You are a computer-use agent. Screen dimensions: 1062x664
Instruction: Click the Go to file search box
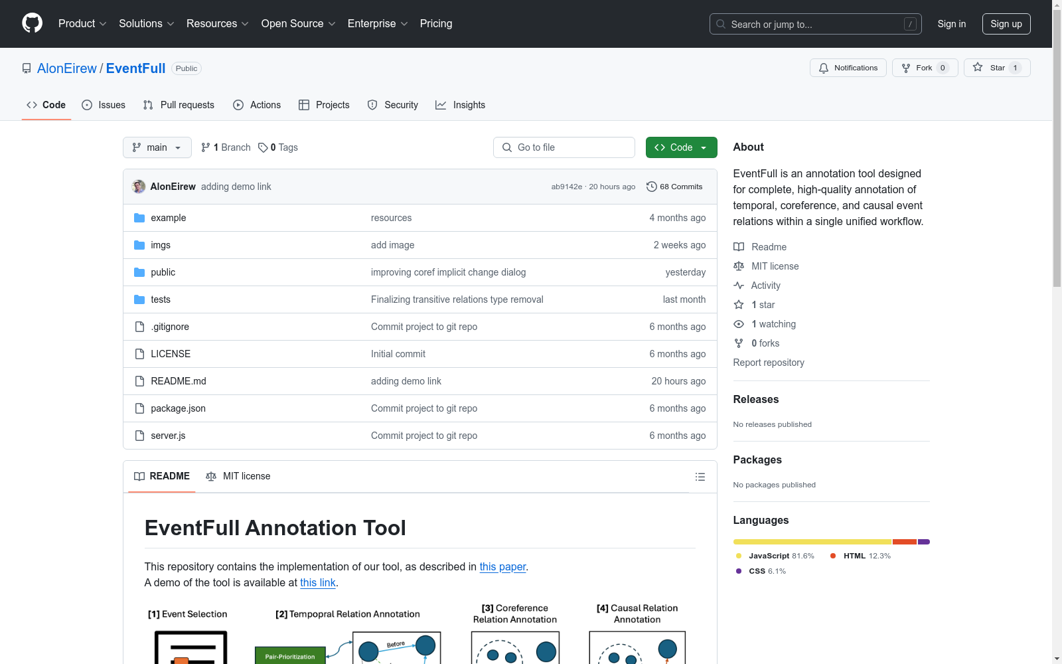point(564,147)
